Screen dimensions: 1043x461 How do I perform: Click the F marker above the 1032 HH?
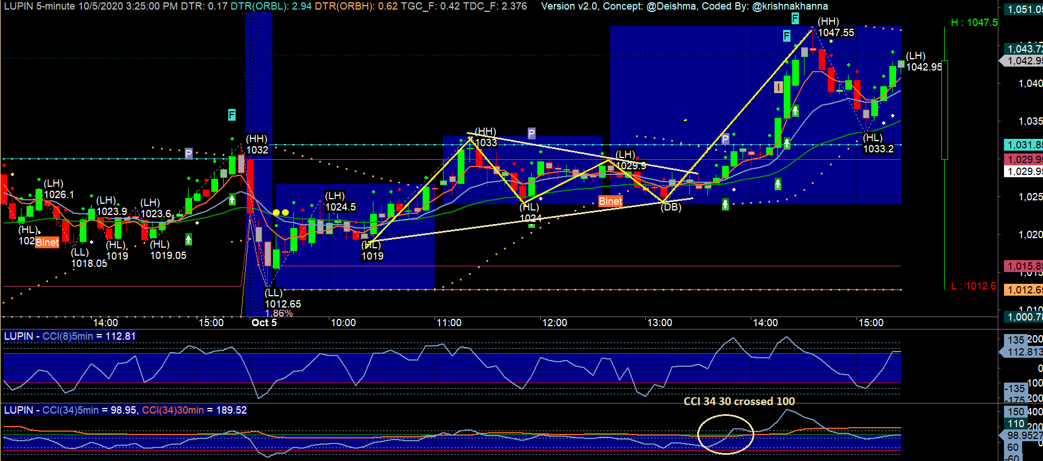click(232, 115)
